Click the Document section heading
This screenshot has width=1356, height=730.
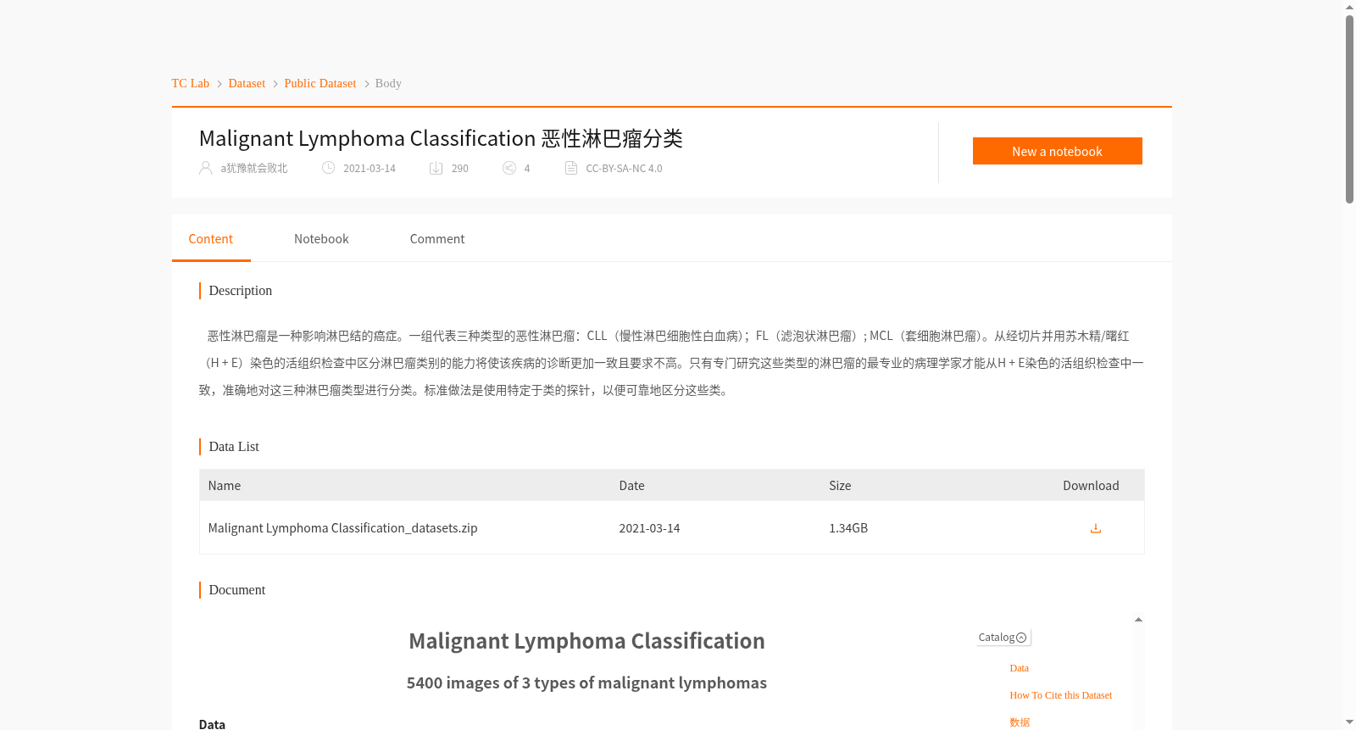(237, 590)
